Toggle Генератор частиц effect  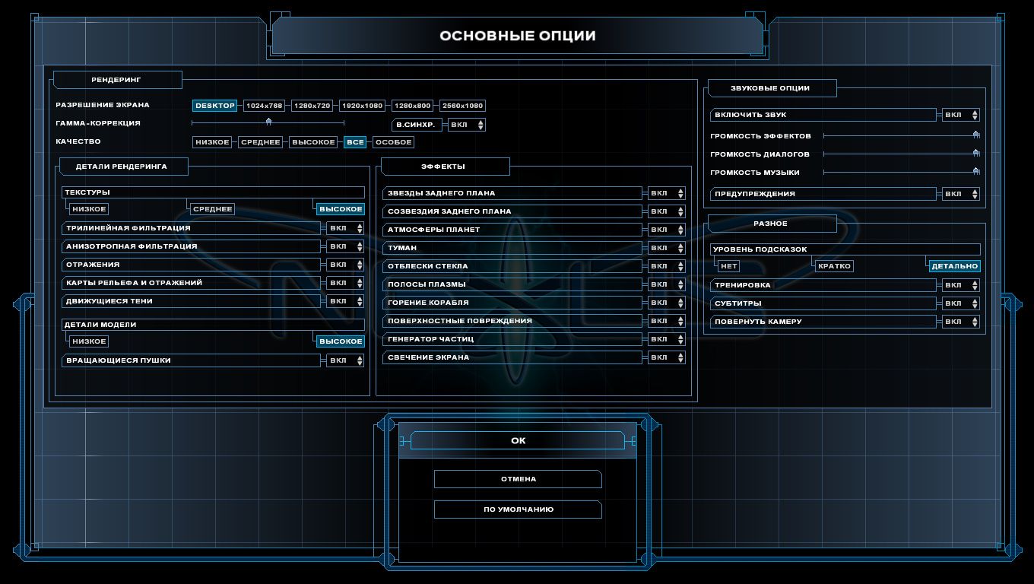click(x=667, y=339)
